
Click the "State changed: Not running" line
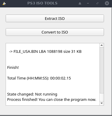coord(32,94)
